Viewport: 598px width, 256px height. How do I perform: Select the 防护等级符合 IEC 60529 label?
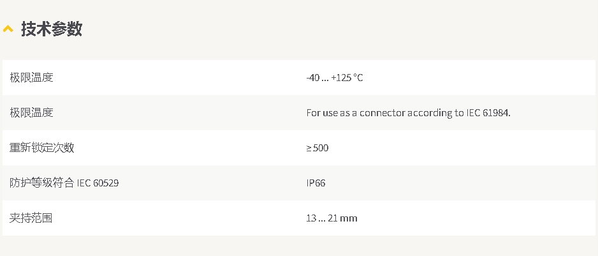click(64, 183)
